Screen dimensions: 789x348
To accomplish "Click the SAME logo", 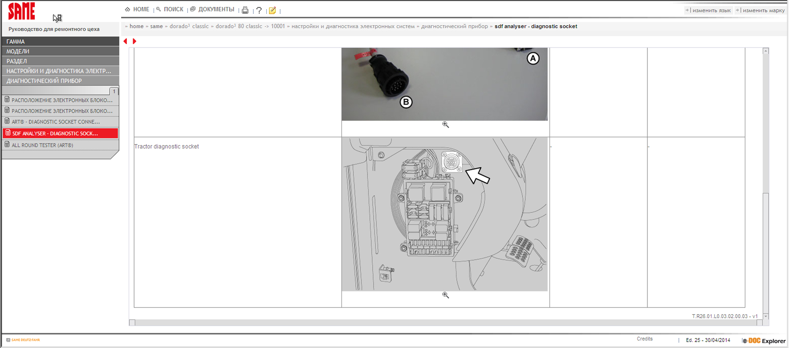I will (21, 11).
